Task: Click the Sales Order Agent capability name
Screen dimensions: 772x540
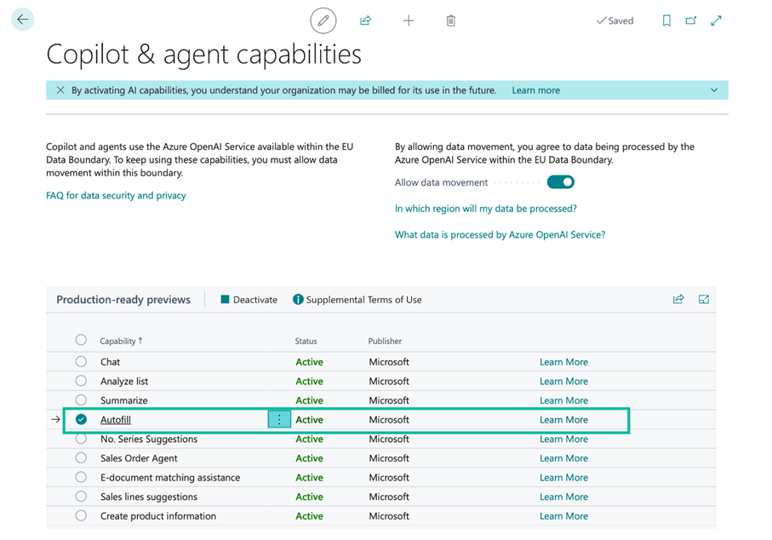Action: point(139,458)
